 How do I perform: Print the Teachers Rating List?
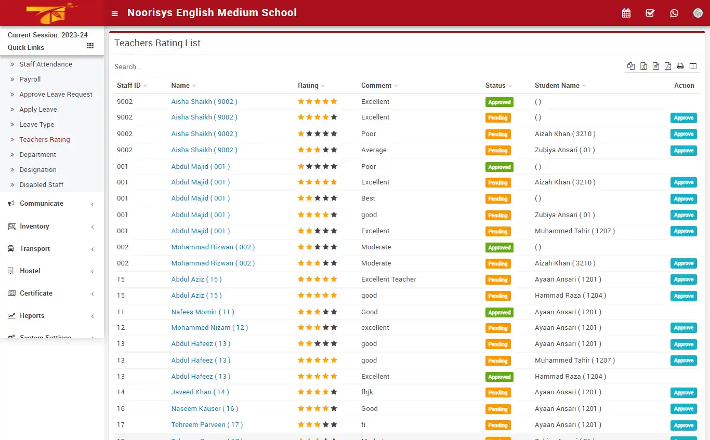click(x=680, y=66)
